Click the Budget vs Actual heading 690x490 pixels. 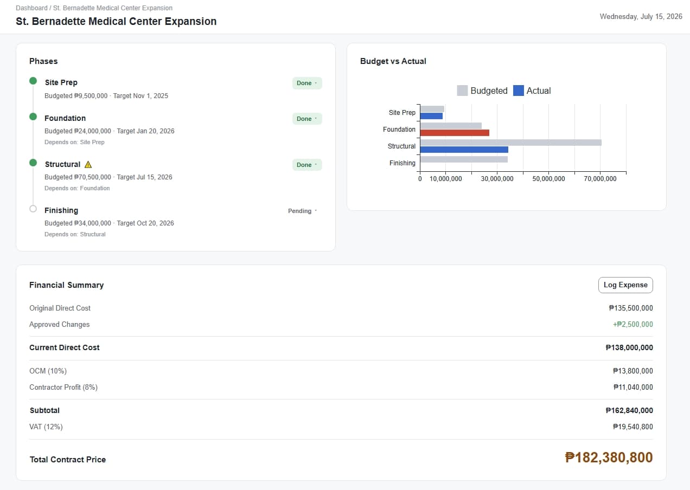pyautogui.click(x=393, y=61)
